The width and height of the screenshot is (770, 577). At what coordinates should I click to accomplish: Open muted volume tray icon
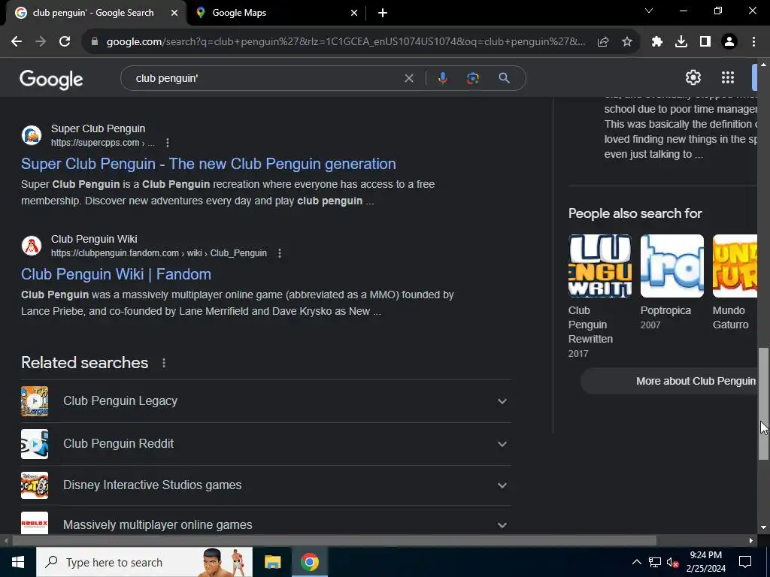[673, 562]
